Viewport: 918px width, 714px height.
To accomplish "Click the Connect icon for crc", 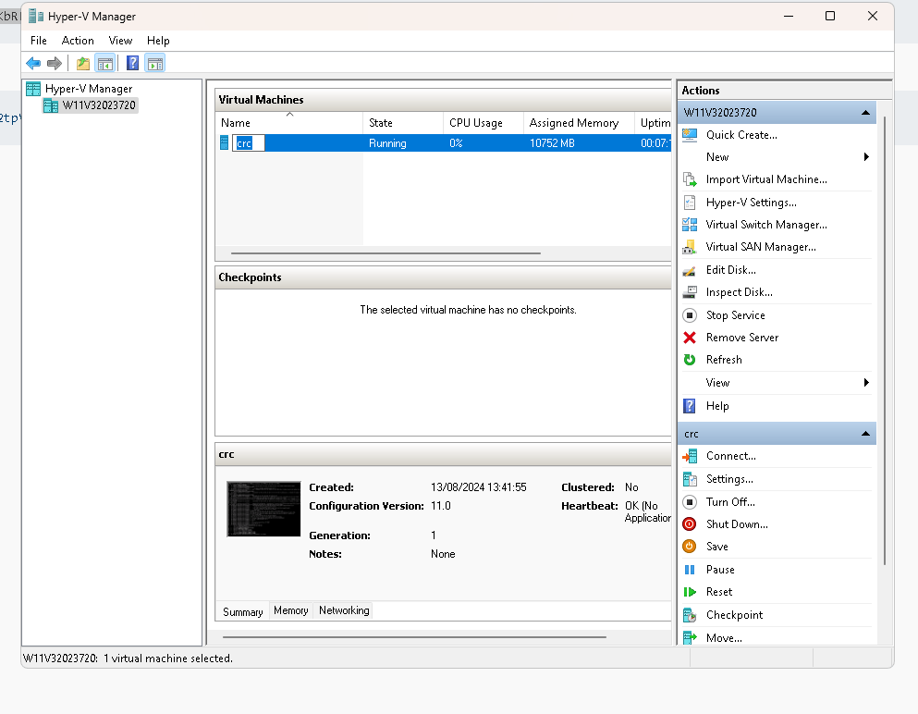I will (690, 456).
